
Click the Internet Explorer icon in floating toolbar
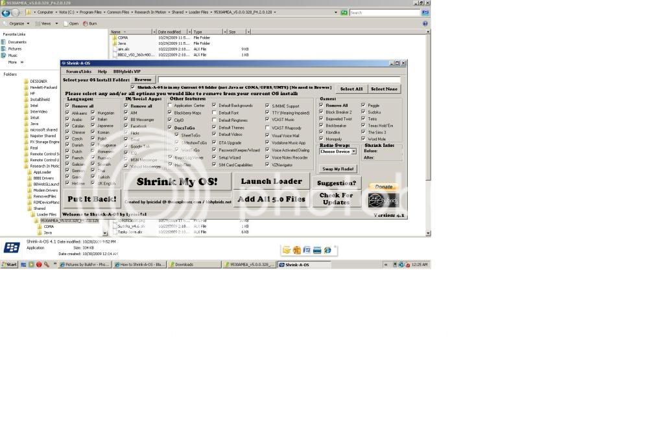click(x=327, y=250)
